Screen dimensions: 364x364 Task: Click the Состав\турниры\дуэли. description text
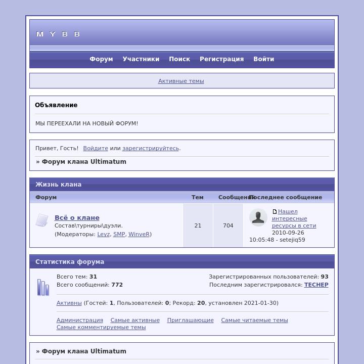[88, 225]
